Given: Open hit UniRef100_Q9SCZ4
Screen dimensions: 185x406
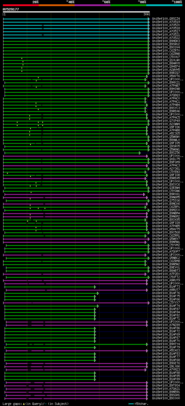Looking at the screenshot, I should pyautogui.click(x=166, y=19).
